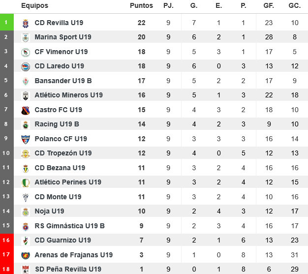Click the green position 1 marker
308x274 pixels.
pyautogui.click(x=6, y=23)
